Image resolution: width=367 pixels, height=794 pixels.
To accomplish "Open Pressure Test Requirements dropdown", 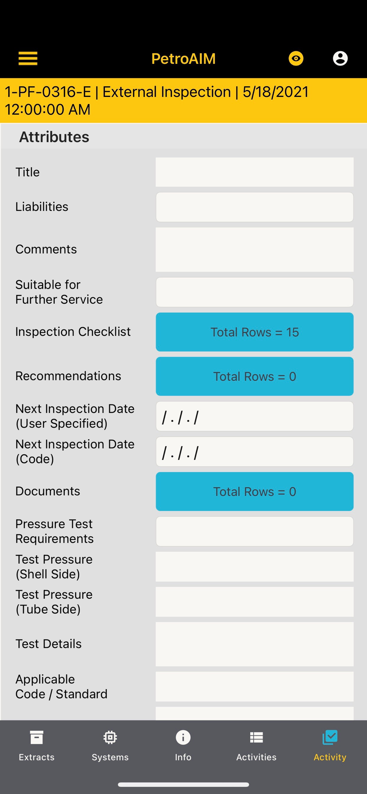I will point(255,531).
